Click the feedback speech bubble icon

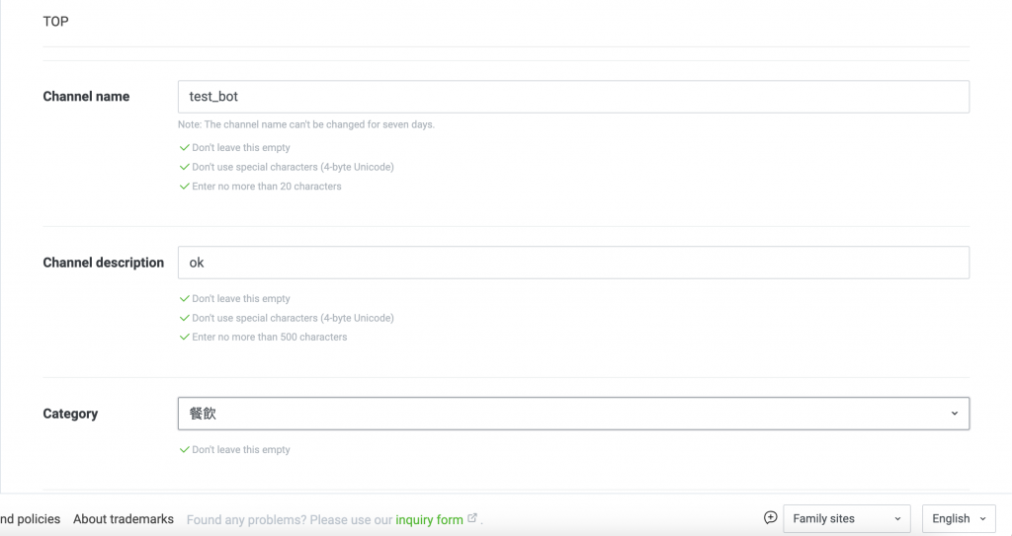tap(771, 518)
